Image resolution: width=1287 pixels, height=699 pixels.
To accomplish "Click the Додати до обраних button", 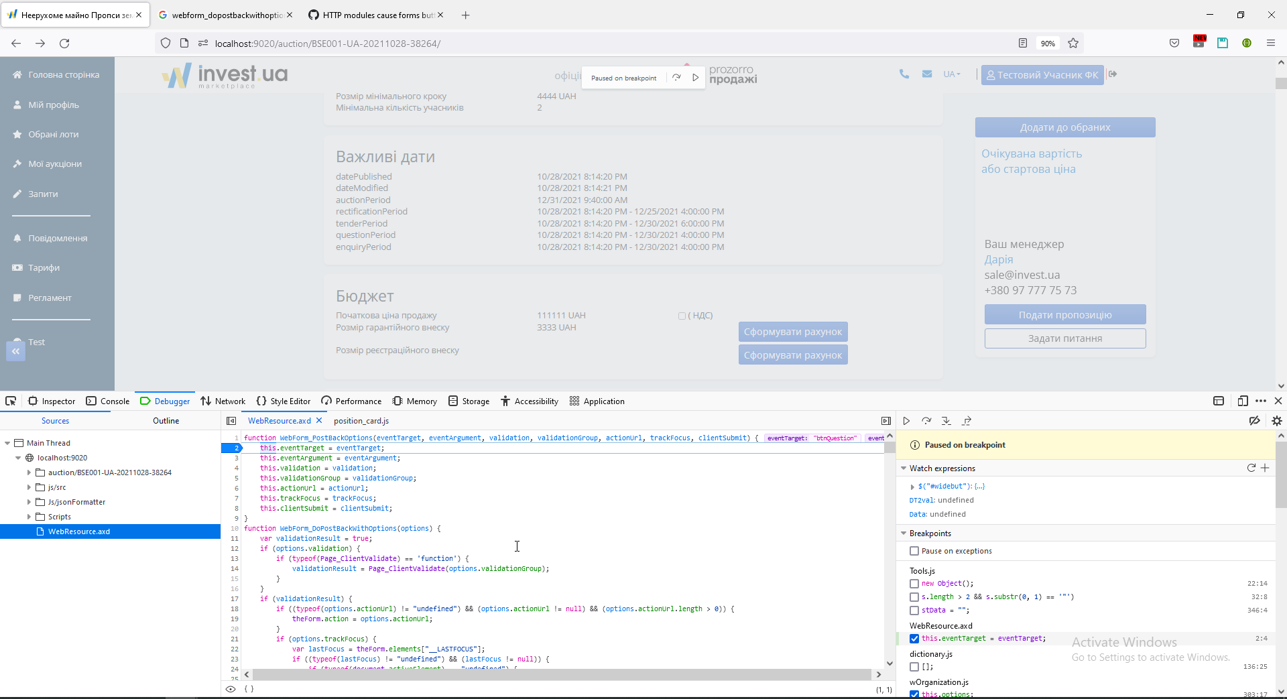I will point(1065,127).
